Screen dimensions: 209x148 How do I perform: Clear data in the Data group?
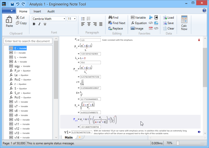coord(169,28)
